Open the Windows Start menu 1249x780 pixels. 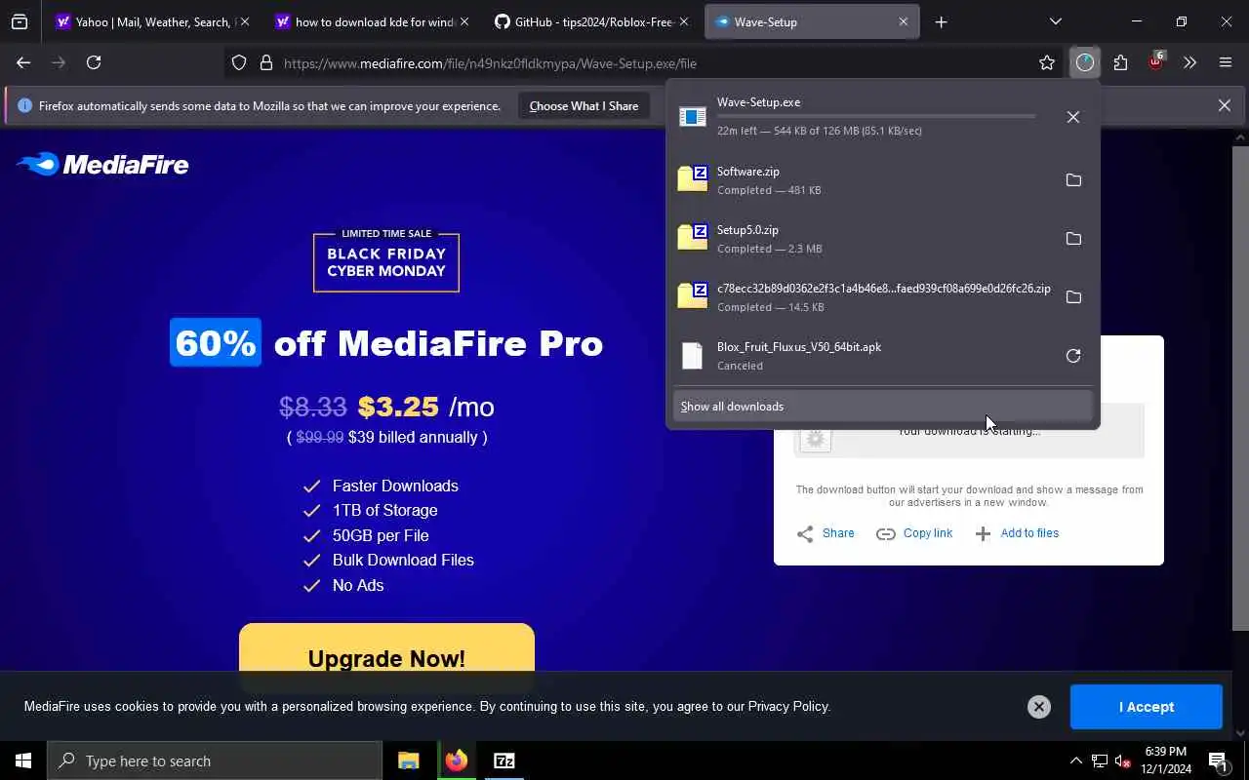pos(23,760)
